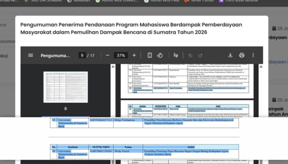Click the 'Judul' column header

191,147
